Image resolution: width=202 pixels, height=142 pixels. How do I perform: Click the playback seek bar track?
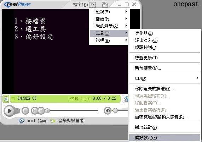point(74,111)
